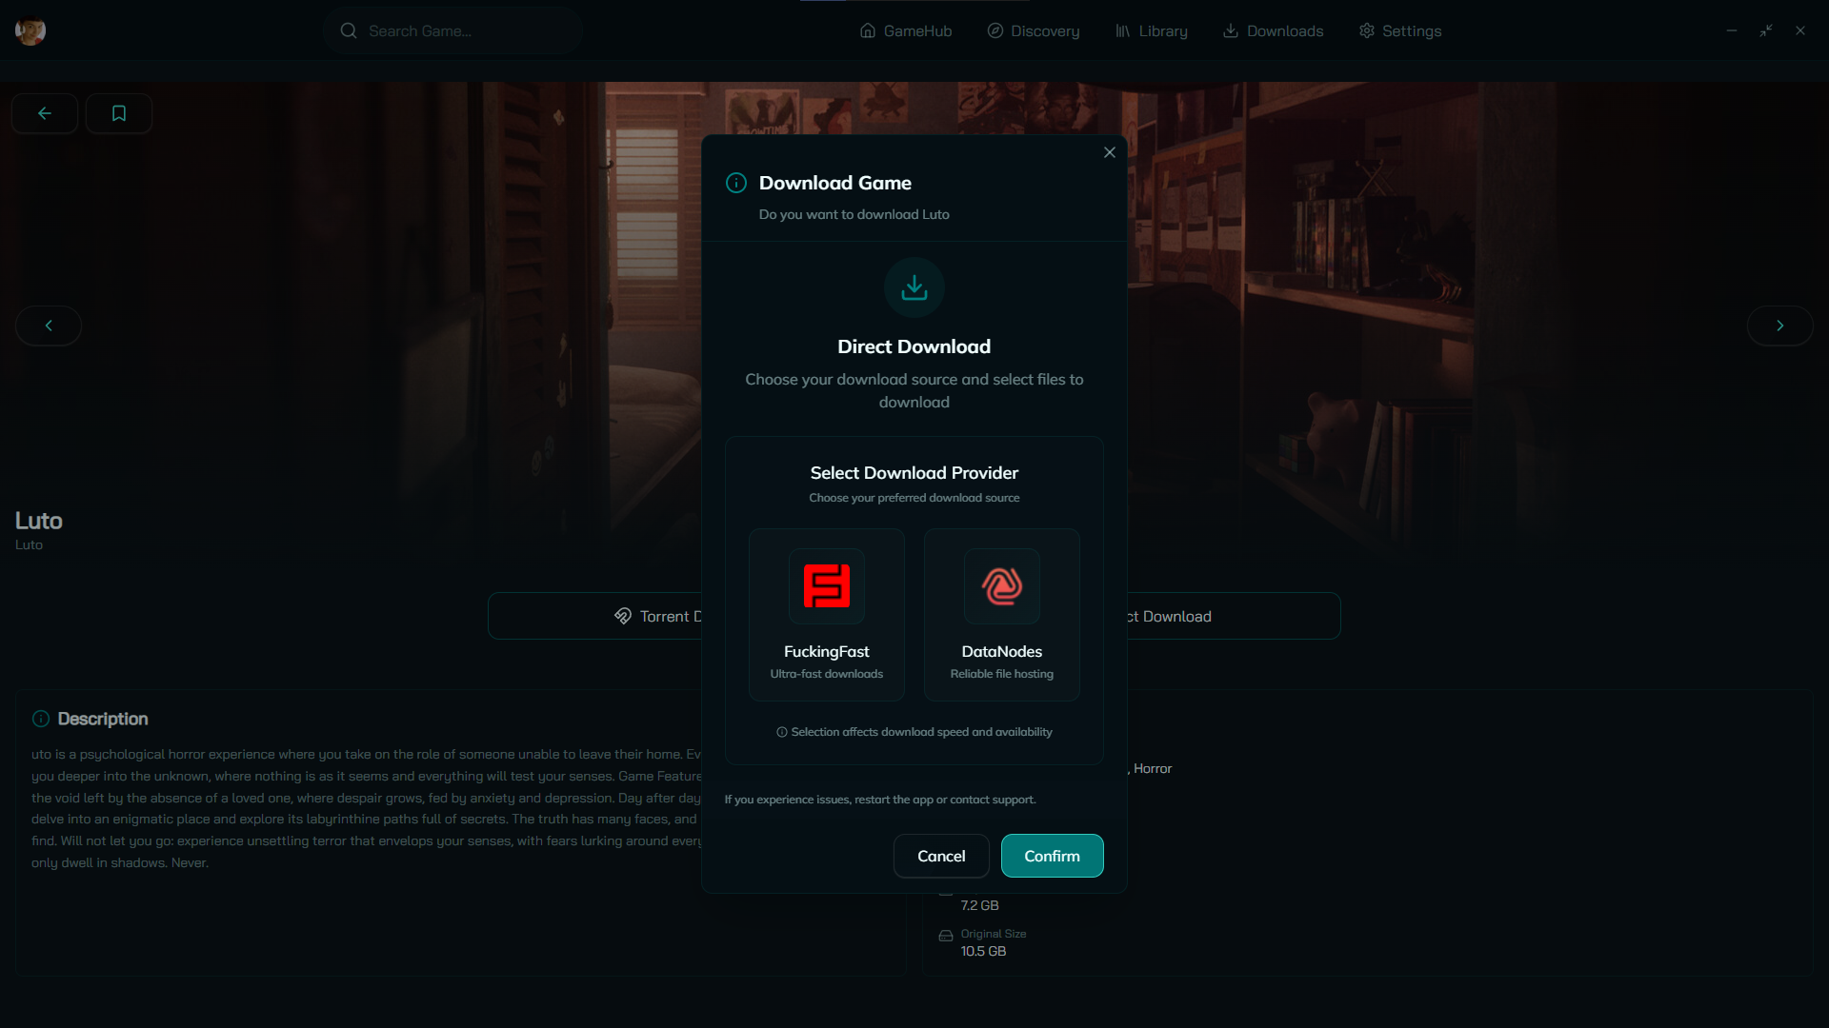Click the Description info icon

coord(41,719)
